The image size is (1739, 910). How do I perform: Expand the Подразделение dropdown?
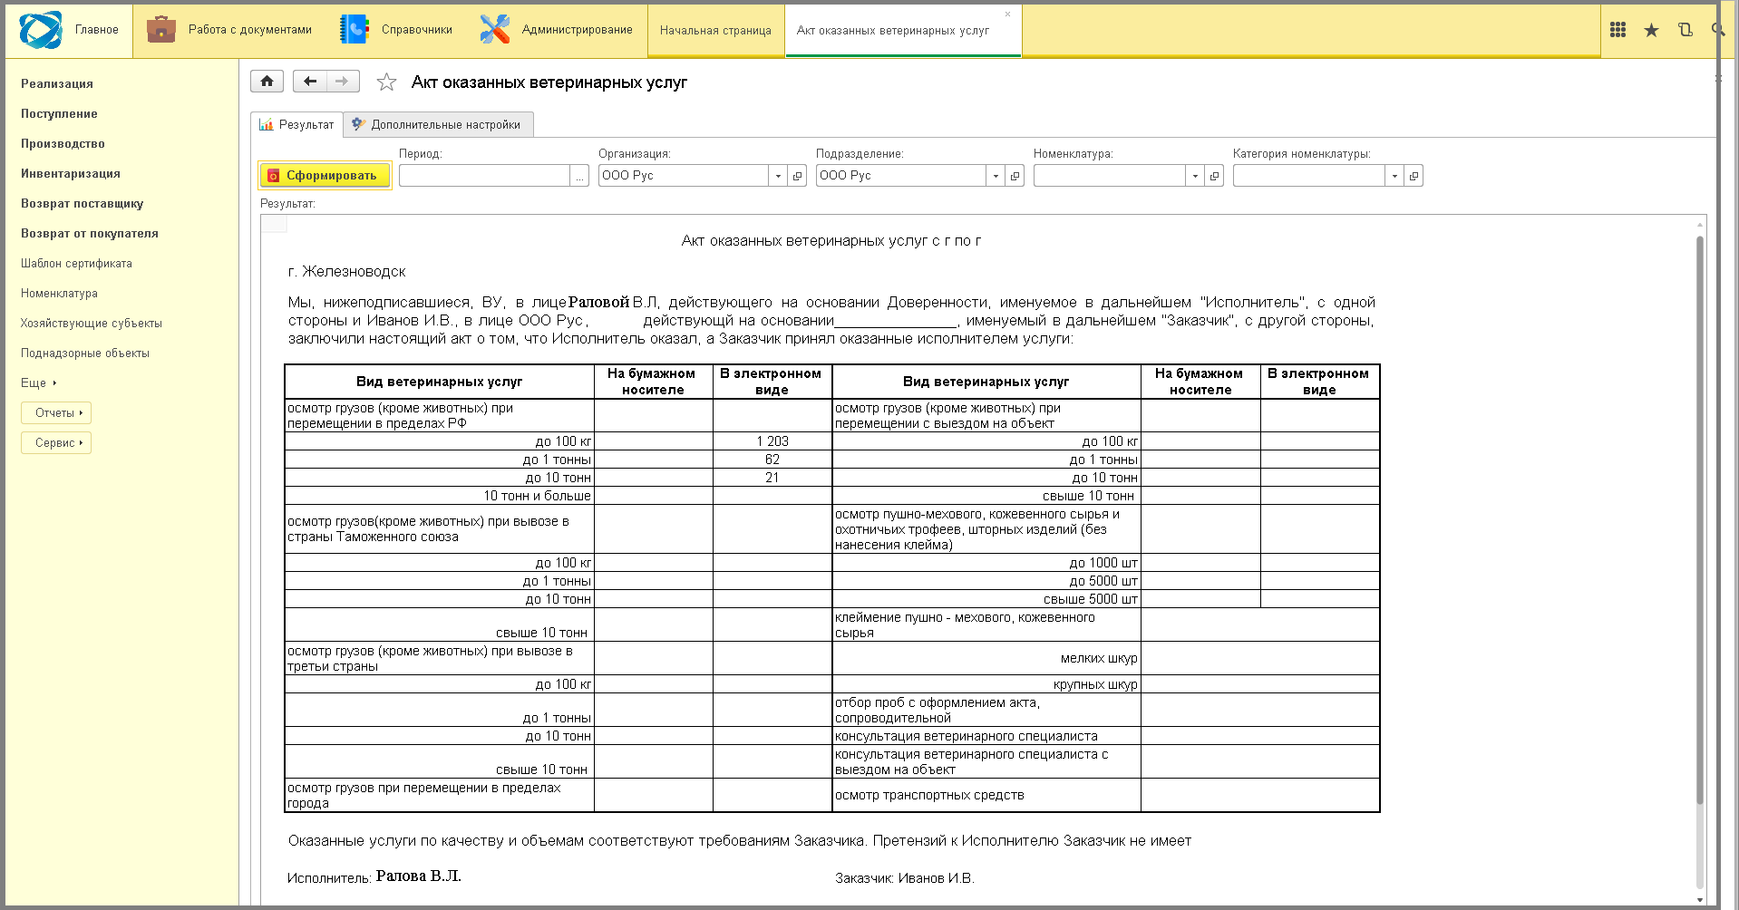tap(996, 176)
